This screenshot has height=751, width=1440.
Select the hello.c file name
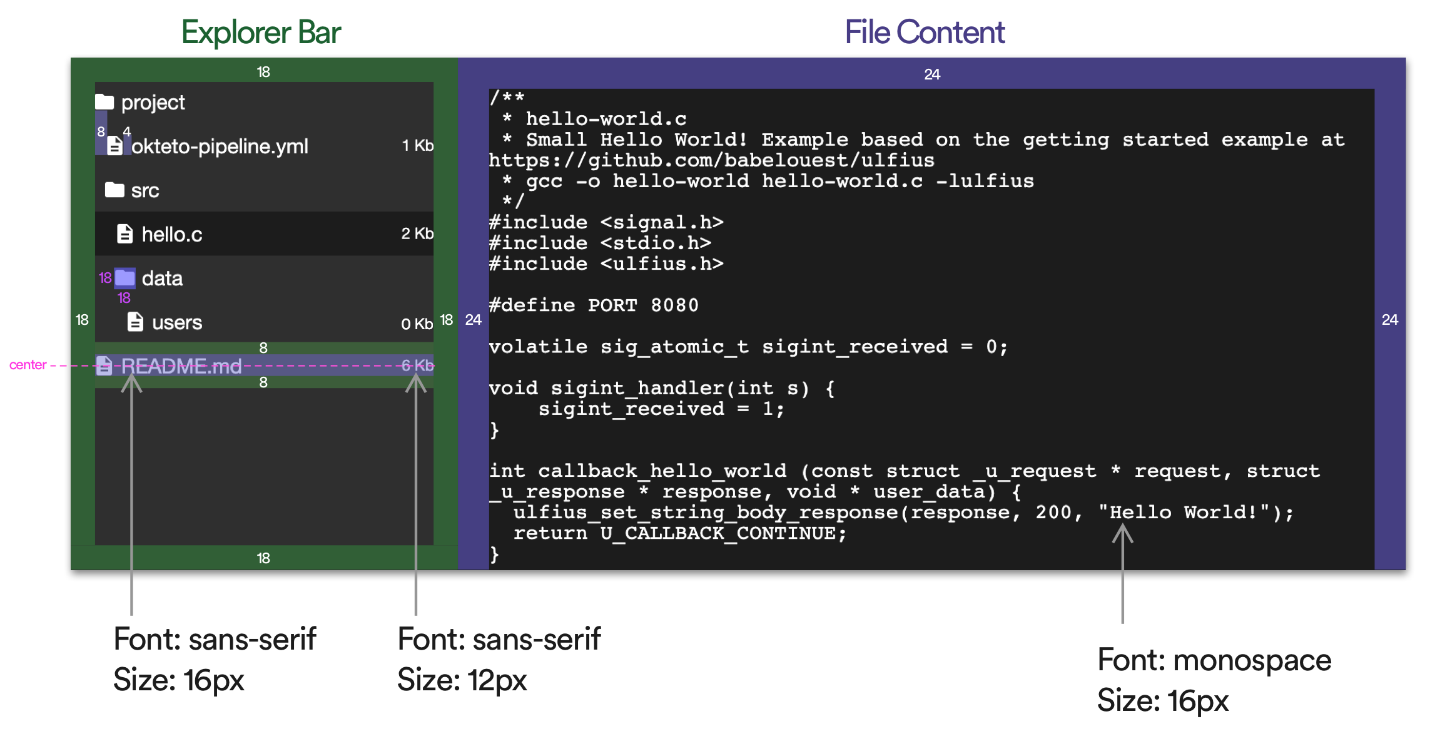point(172,235)
